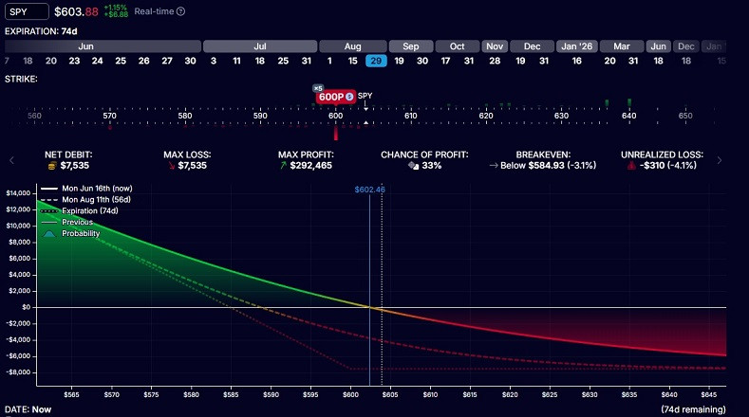Viewport: 749px width, 417px height.
Task: Click the x5 quantity badge above 600P
Action: tap(318, 88)
